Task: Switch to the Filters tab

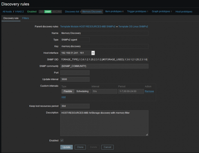Action: click(26, 18)
